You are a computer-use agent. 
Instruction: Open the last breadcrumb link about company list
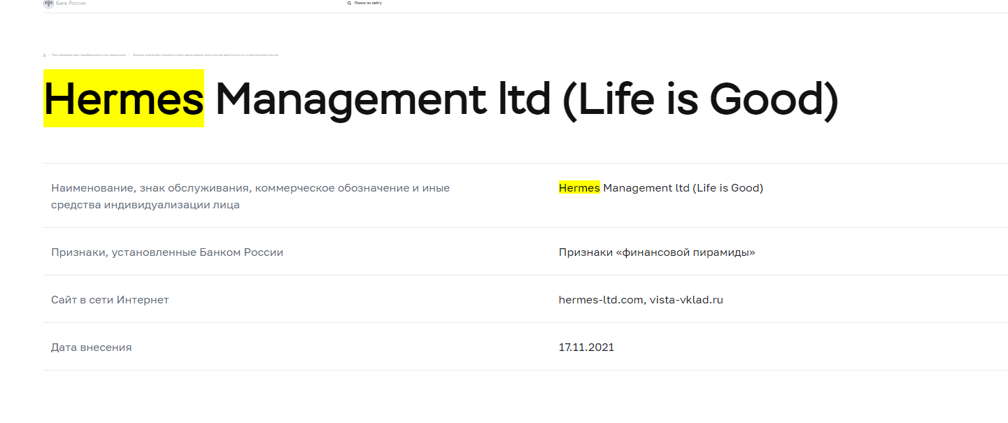[x=206, y=55]
